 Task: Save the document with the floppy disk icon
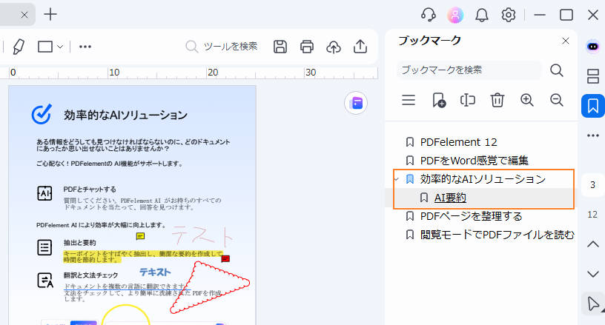pos(280,47)
